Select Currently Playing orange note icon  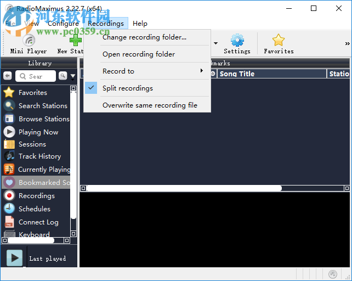9,169
